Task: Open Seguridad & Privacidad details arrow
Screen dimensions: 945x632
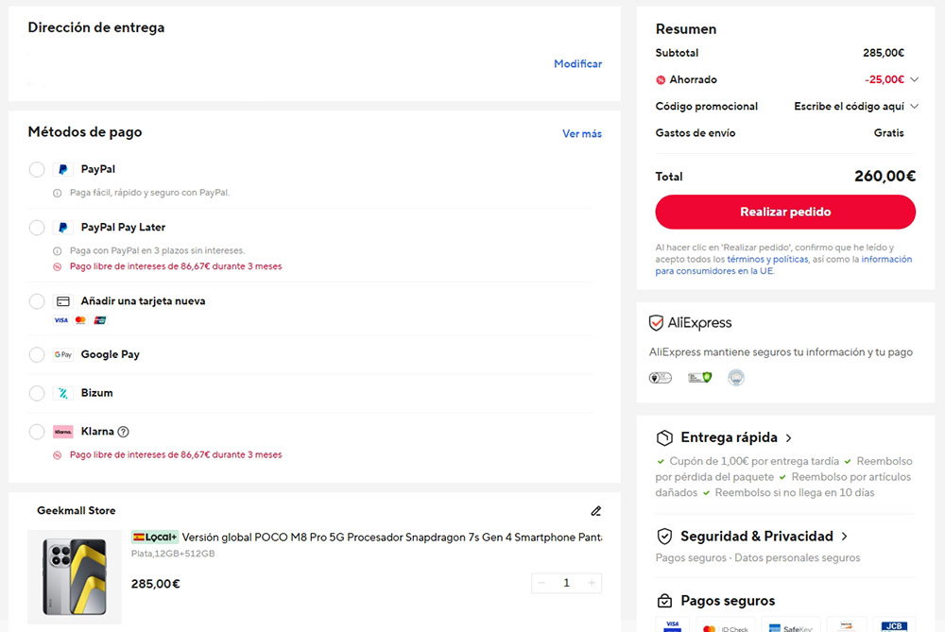Action: (844, 537)
